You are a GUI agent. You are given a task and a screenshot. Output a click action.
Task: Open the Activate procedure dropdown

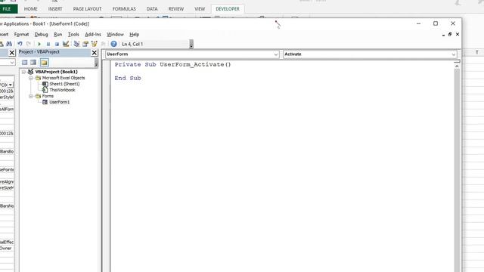pyautogui.click(x=453, y=54)
